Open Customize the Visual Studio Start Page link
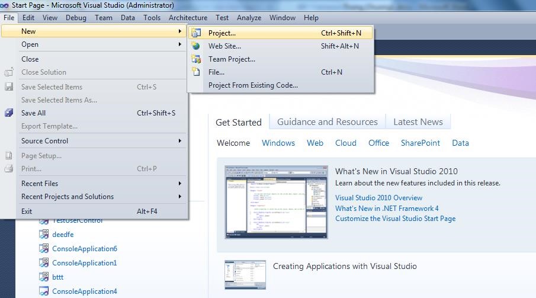The height and width of the screenshot is (298, 536). [395, 219]
